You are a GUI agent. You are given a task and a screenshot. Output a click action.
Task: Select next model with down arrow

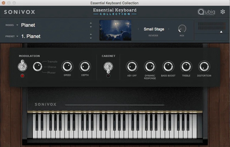[x=91, y=27]
